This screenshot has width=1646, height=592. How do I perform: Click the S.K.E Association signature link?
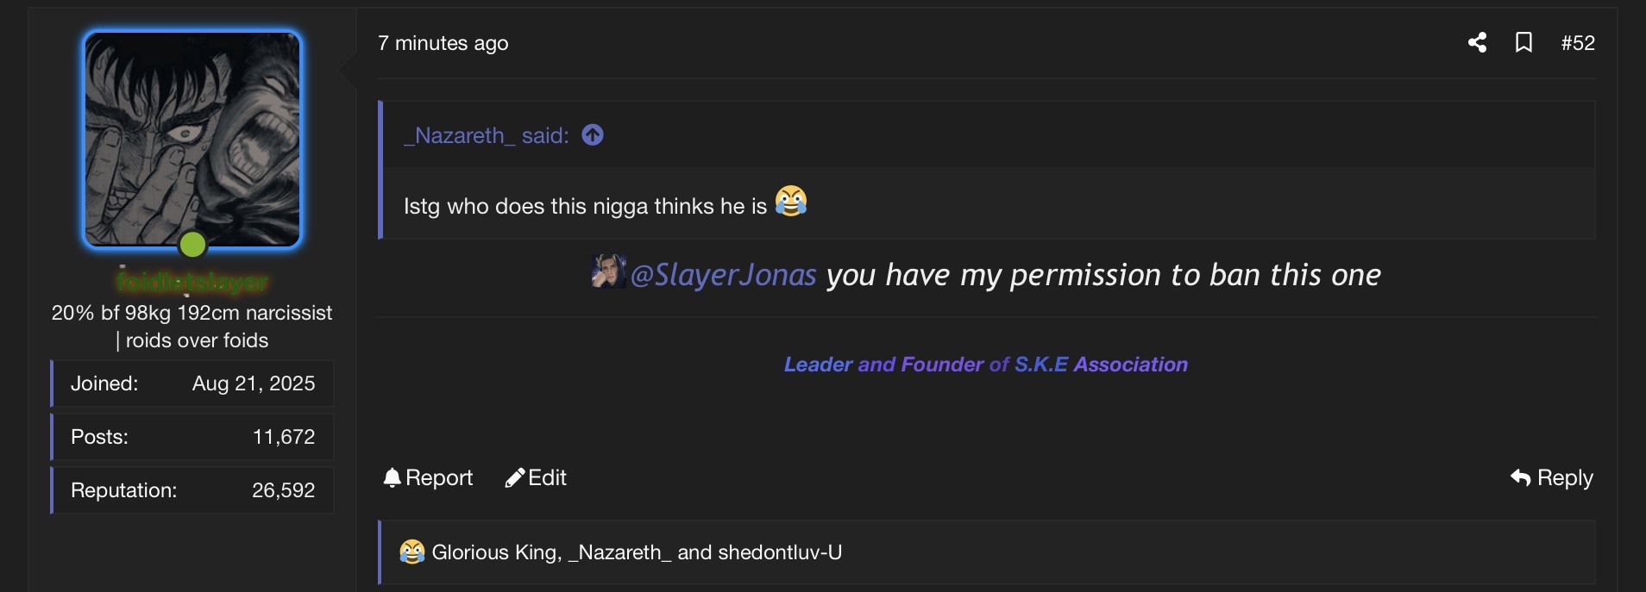pyautogui.click(x=1101, y=365)
